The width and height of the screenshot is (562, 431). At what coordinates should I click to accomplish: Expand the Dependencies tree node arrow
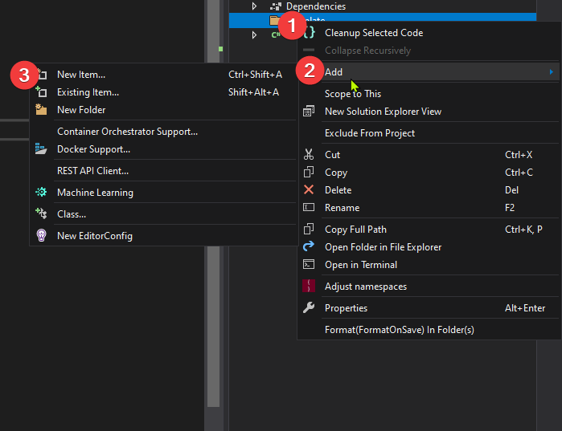pos(254,6)
